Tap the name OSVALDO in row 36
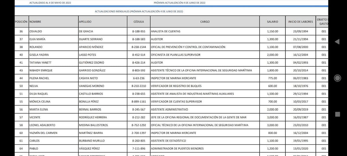 pos(36,31)
